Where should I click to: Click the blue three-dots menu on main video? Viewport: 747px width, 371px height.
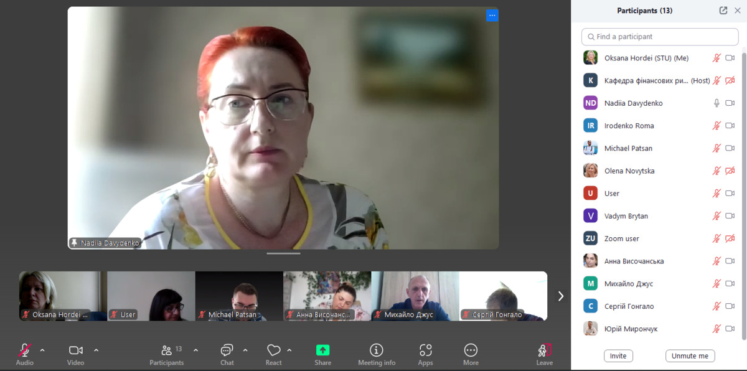(x=492, y=15)
